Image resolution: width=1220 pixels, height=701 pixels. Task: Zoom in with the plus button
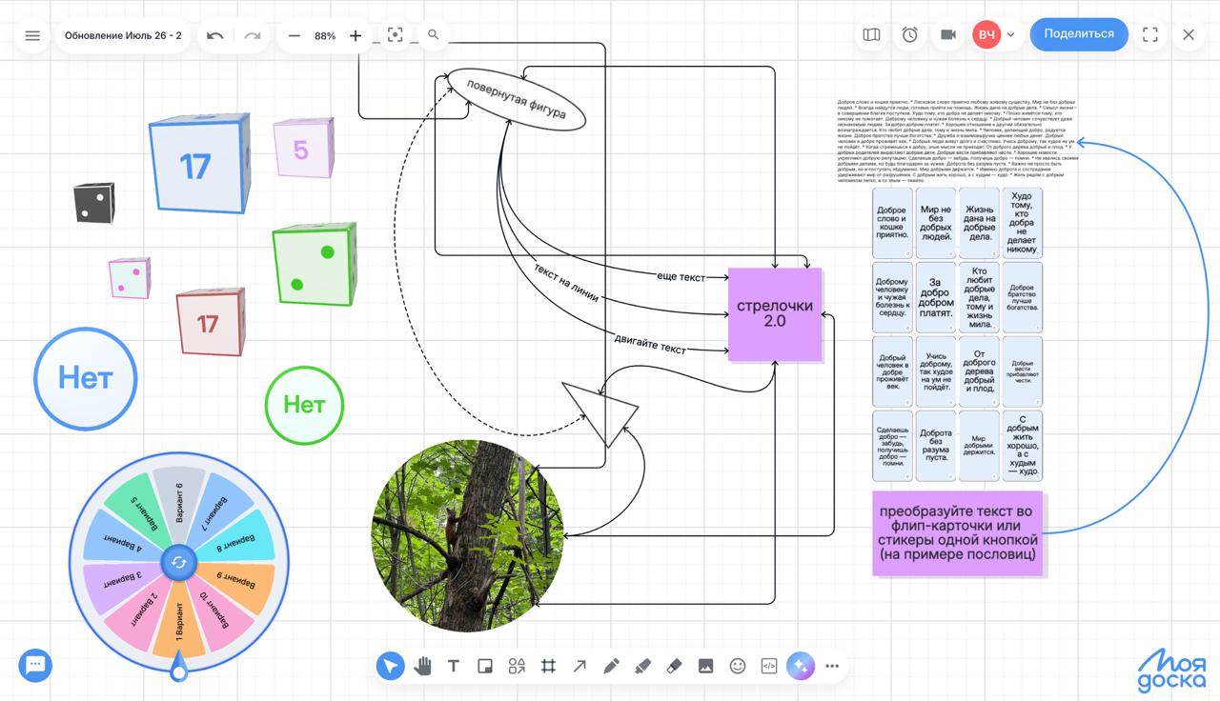tap(356, 36)
